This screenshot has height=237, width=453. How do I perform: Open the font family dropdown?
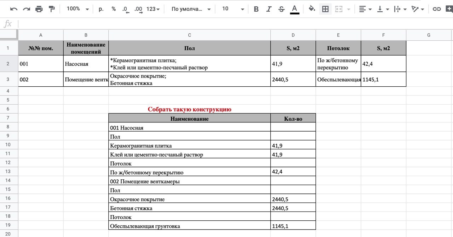(191, 9)
